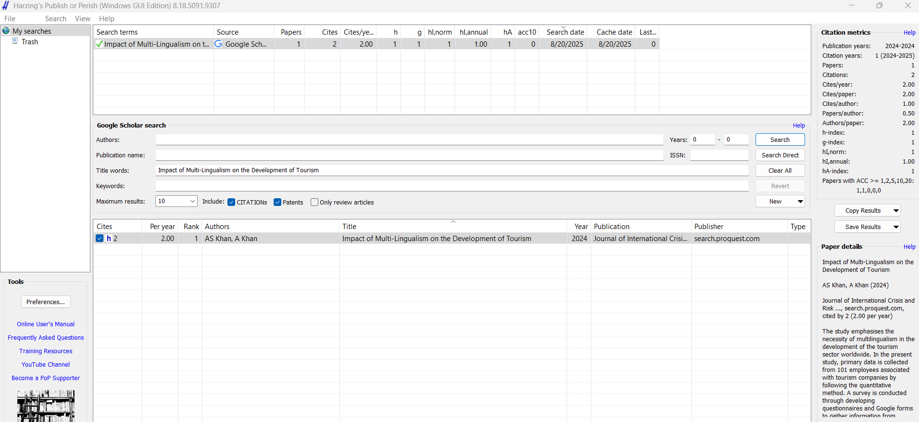The width and height of the screenshot is (919, 422).
Task: Open the Copy Results dropdown arrow
Action: (x=896, y=211)
